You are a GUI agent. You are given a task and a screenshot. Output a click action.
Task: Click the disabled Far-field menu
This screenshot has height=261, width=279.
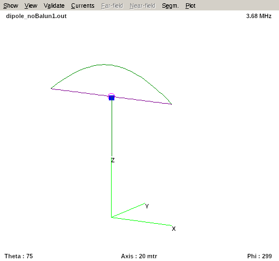click(x=112, y=5)
